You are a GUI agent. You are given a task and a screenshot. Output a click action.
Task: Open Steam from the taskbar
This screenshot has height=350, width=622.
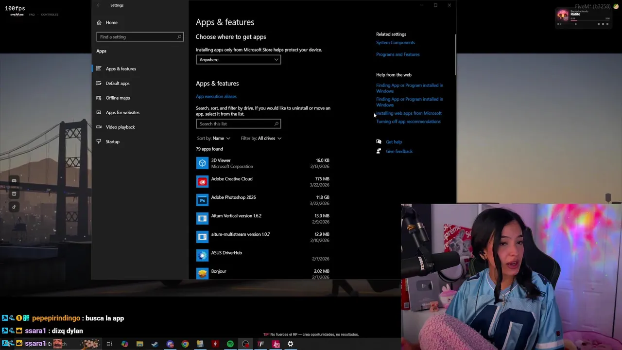pyautogui.click(x=155, y=344)
